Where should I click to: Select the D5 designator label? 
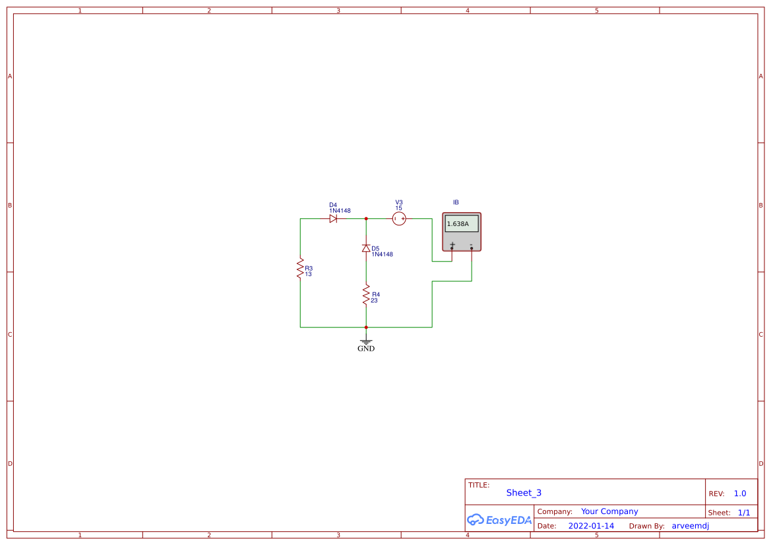pos(375,248)
